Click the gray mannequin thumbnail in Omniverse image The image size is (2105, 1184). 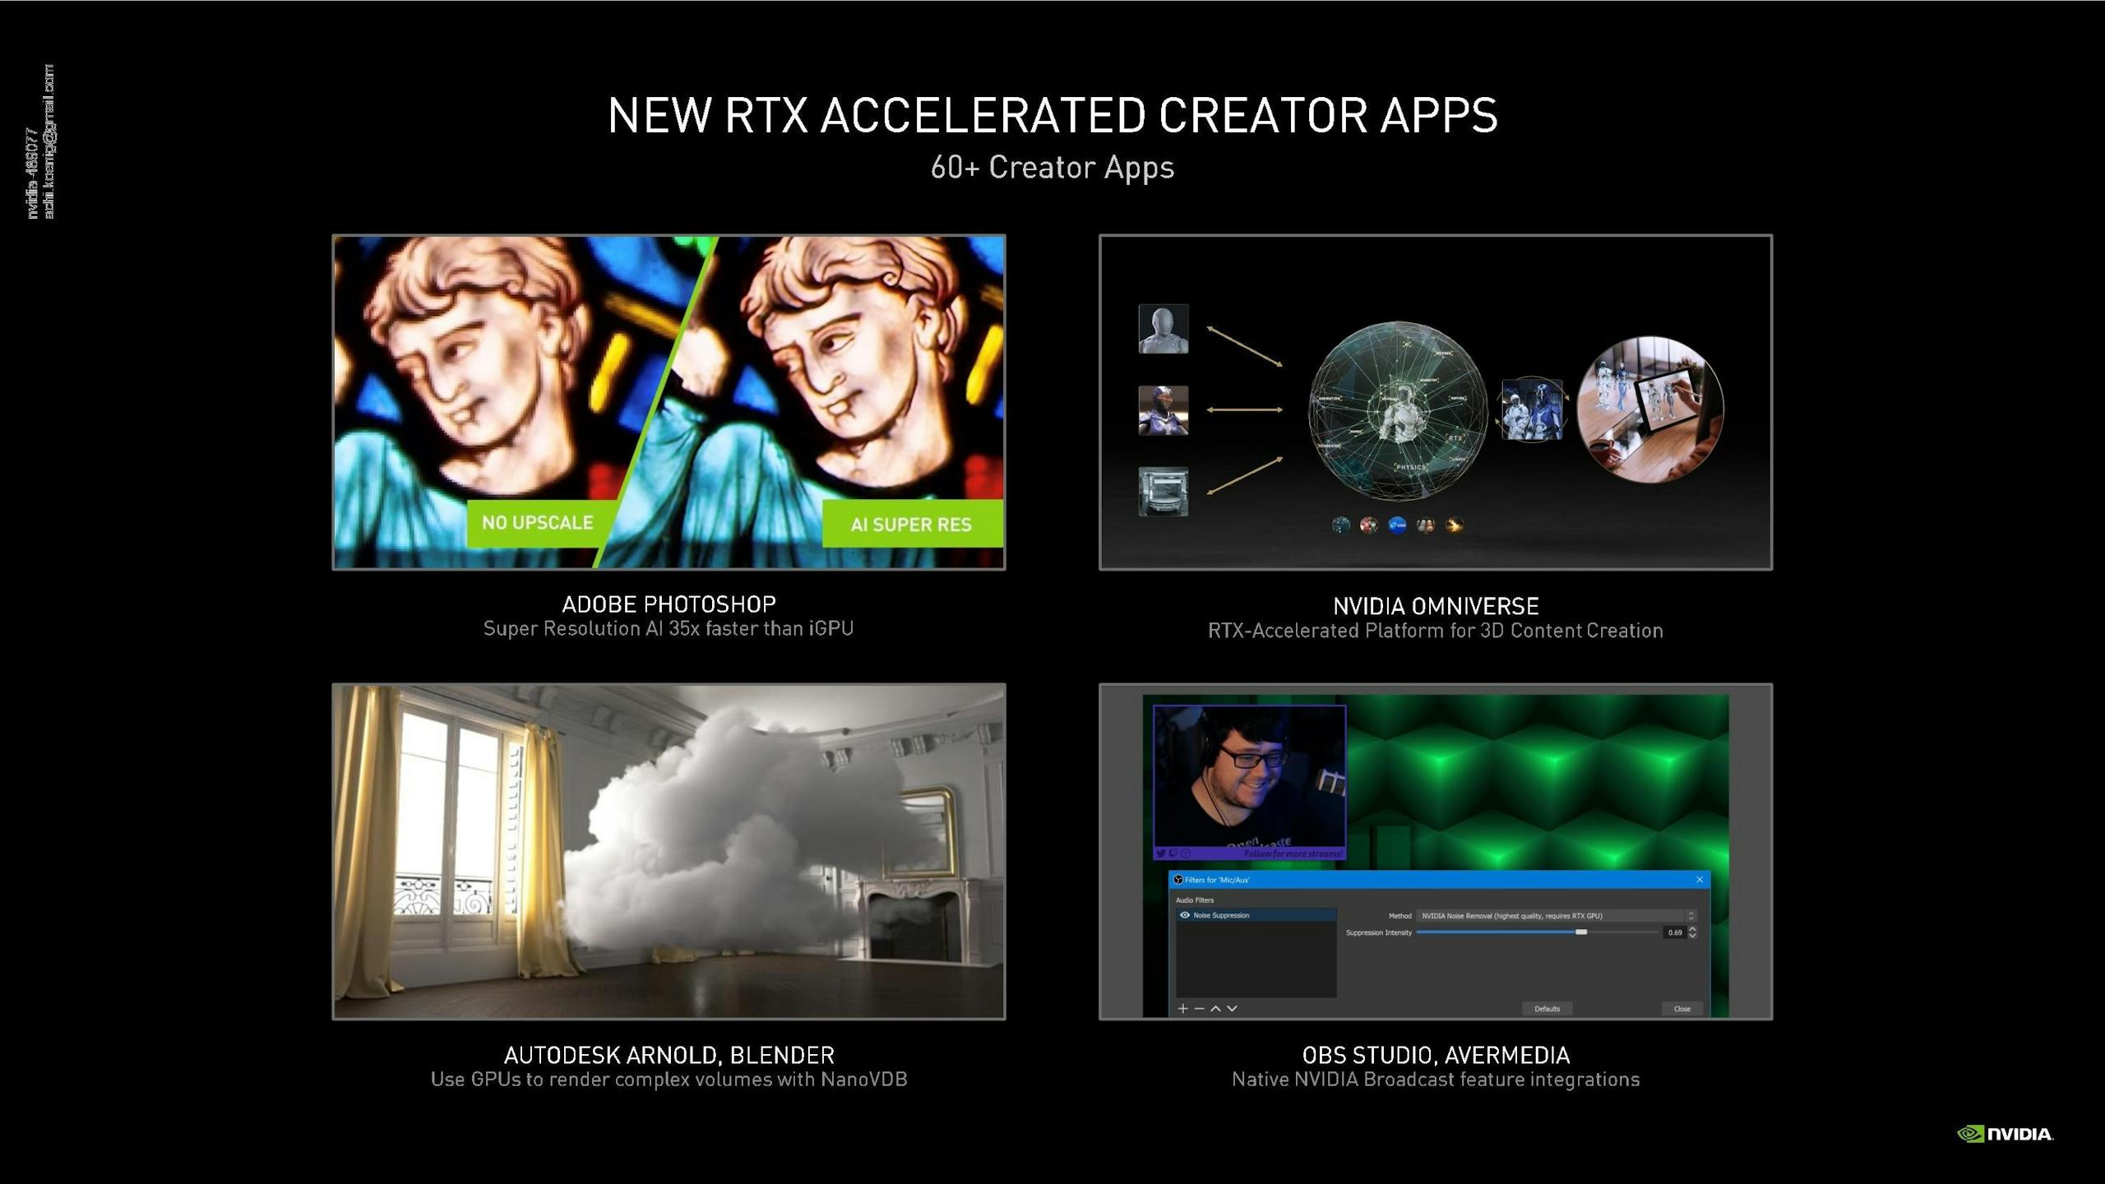[1163, 329]
